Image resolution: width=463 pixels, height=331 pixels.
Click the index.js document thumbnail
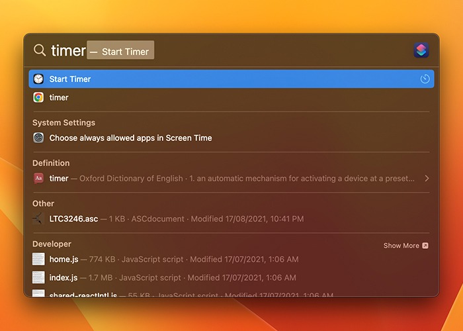pos(38,277)
